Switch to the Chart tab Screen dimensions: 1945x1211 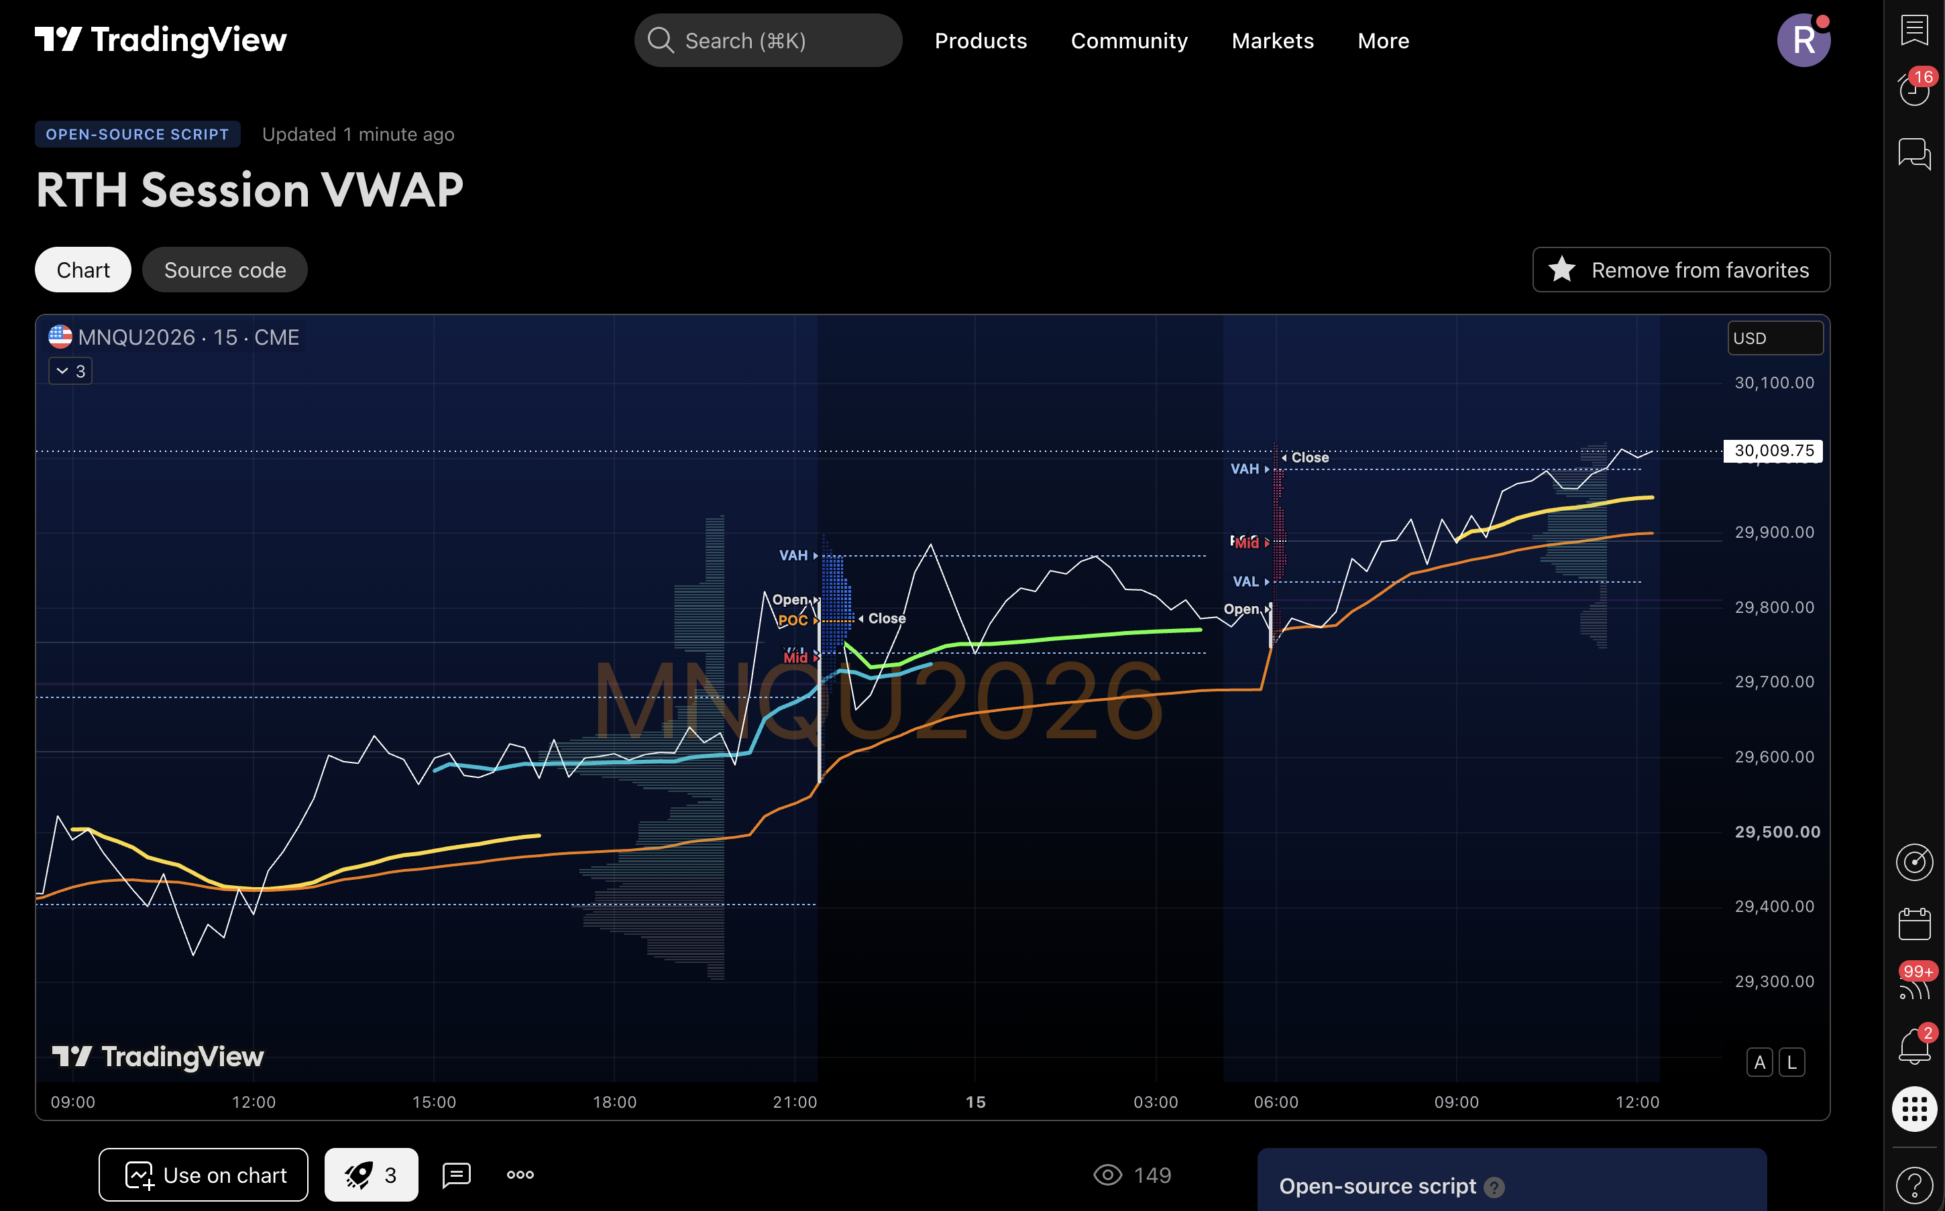[x=82, y=270]
